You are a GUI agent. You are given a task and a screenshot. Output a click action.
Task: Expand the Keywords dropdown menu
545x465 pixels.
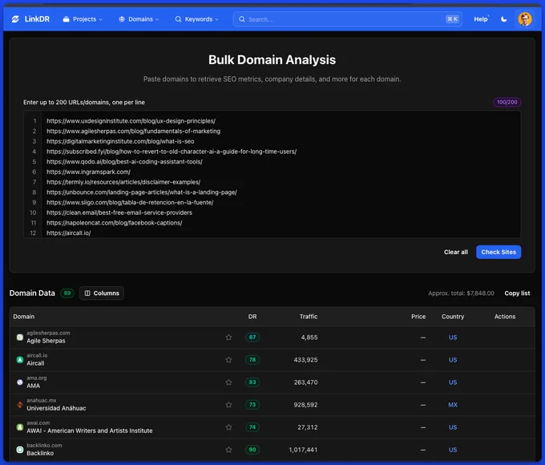point(196,19)
